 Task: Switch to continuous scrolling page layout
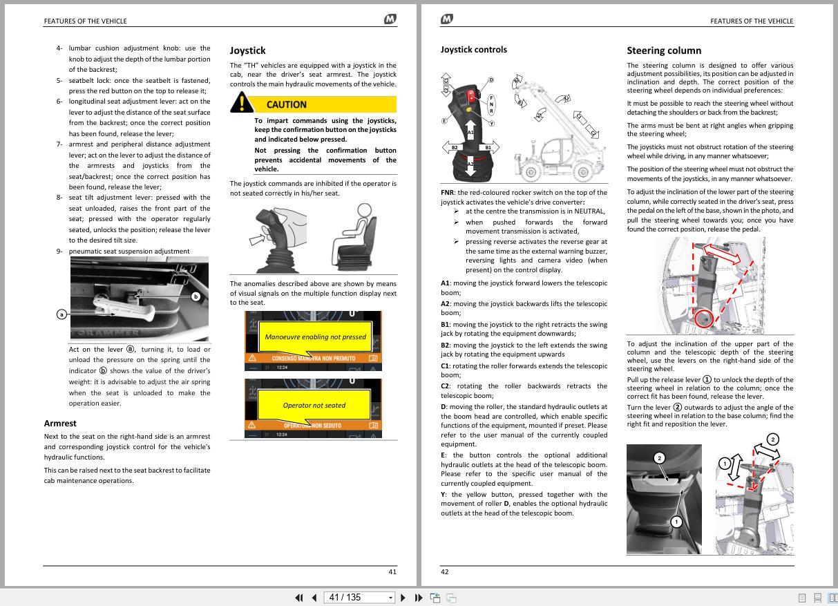click(x=817, y=598)
